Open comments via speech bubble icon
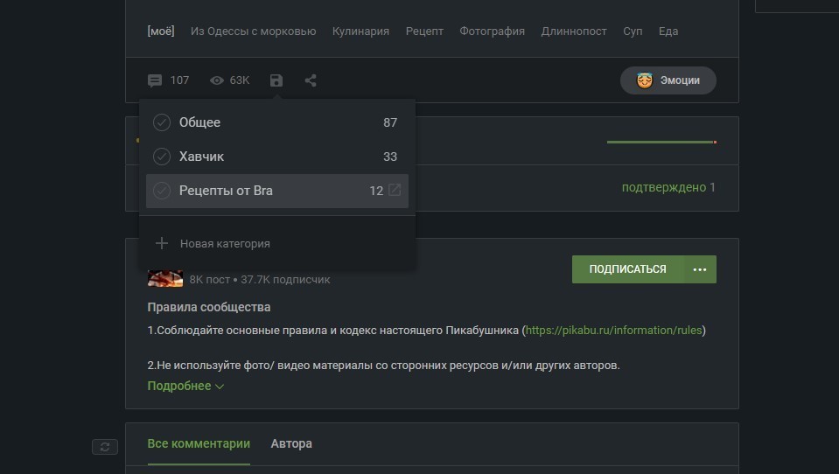This screenshot has width=839, height=474. tap(155, 80)
